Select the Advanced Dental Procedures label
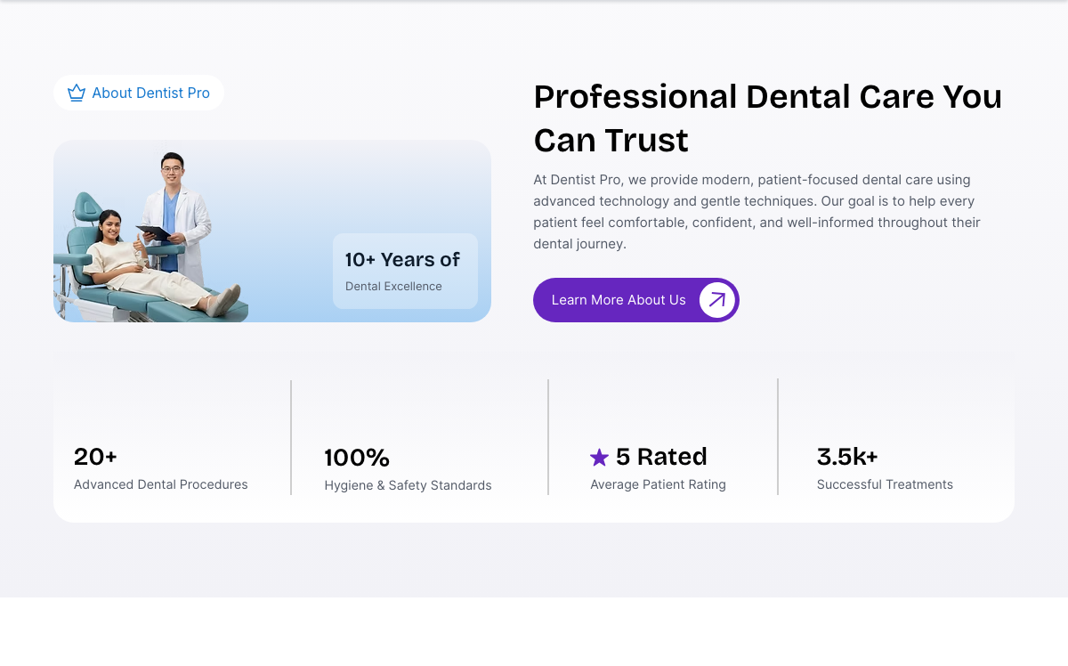This screenshot has height=666, width=1068. pos(161,484)
